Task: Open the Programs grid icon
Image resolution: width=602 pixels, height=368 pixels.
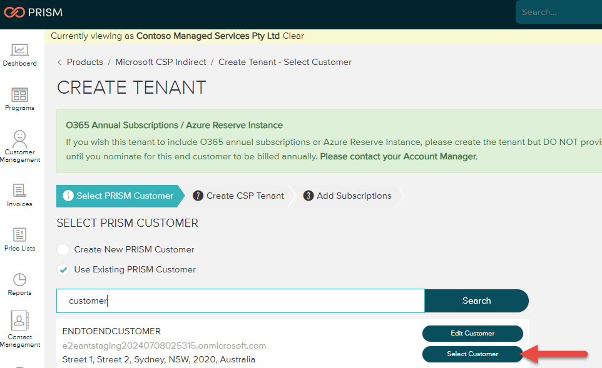Action: coord(19,94)
